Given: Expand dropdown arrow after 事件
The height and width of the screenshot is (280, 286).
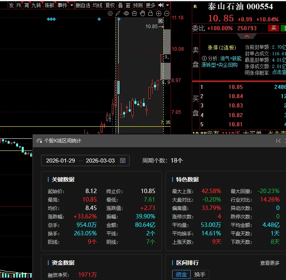Looking at the screenshot, I should click(x=72, y=5).
